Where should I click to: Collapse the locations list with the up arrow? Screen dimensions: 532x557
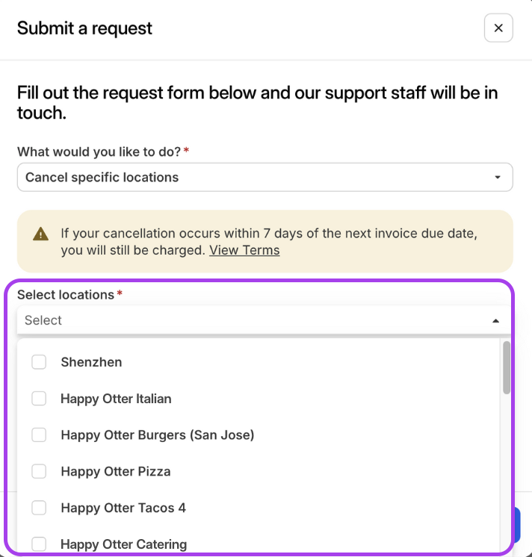coord(495,321)
